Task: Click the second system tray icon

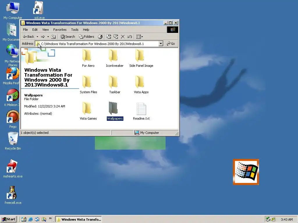Action: click(x=273, y=219)
